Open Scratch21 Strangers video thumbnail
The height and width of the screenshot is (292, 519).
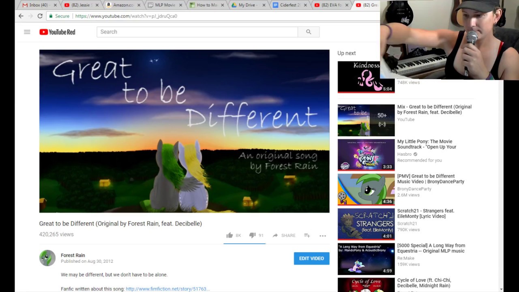[x=366, y=224]
